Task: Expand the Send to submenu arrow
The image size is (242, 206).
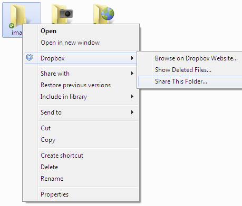Action: pyautogui.click(x=132, y=112)
